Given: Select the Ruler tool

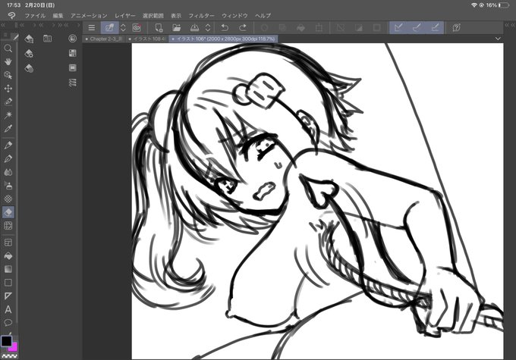Looking at the screenshot, I should (8, 296).
